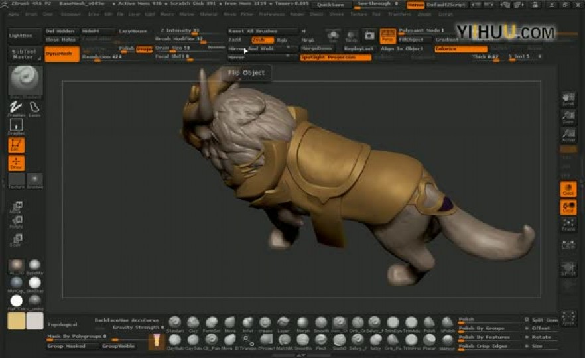Open the Transform menu
The image size is (585, 358).
point(399,14)
